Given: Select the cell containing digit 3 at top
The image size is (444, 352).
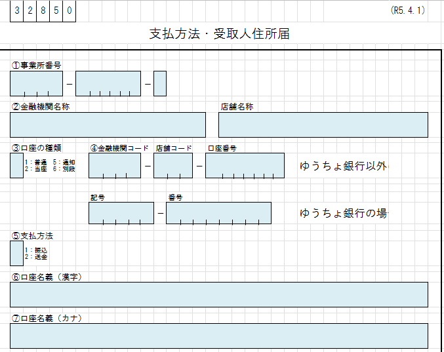Looking at the screenshot, I should (17, 11).
